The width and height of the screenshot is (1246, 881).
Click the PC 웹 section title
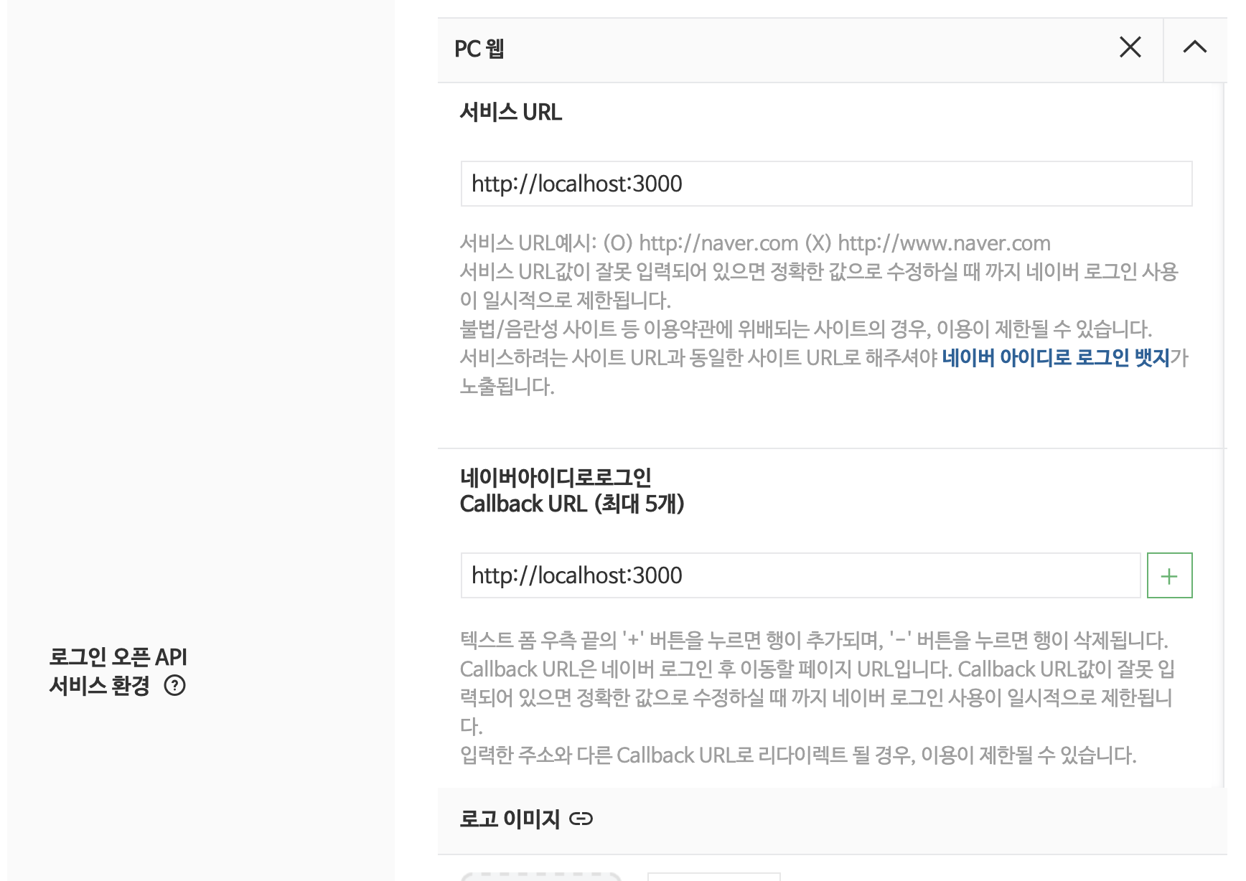click(x=479, y=49)
